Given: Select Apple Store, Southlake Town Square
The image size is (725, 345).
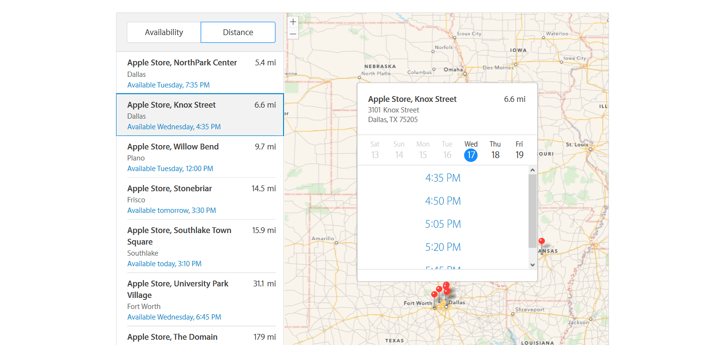Looking at the screenshot, I should click(x=200, y=246).
